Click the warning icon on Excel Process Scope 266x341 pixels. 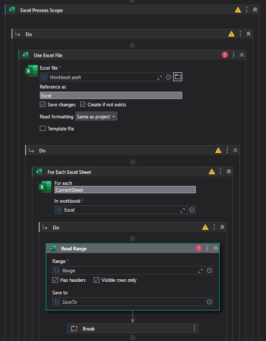point(238,10)
